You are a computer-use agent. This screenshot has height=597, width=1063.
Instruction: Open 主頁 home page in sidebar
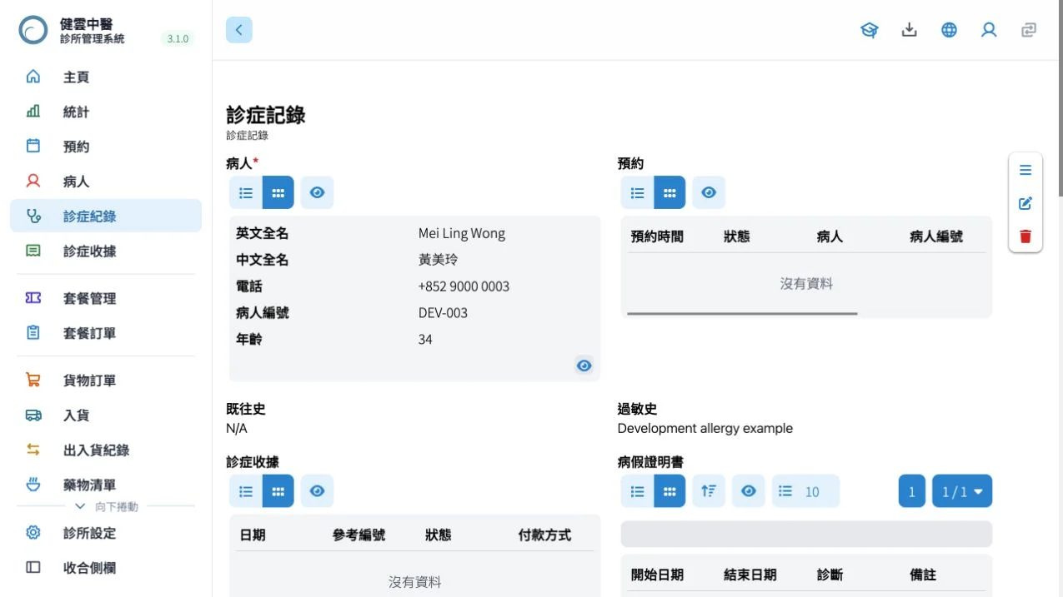point(106,77)
